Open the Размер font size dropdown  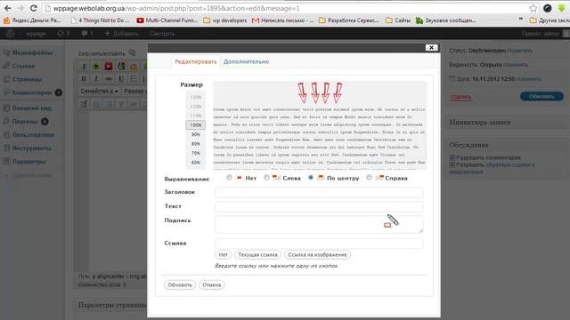(x=134, y=91)
